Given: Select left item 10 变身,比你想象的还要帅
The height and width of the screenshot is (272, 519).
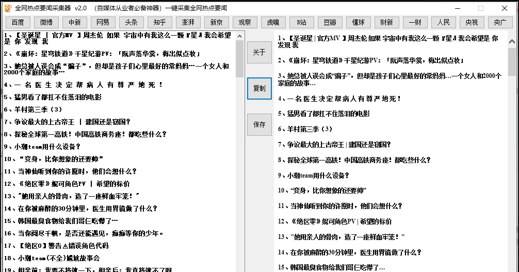Looking at the screenshot, I should (x=54, y=159).
